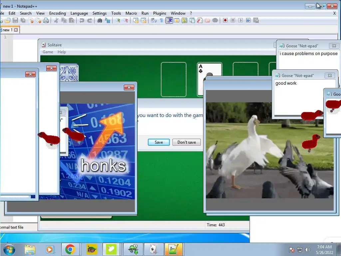Open the Plugins menu

(160, 13)
